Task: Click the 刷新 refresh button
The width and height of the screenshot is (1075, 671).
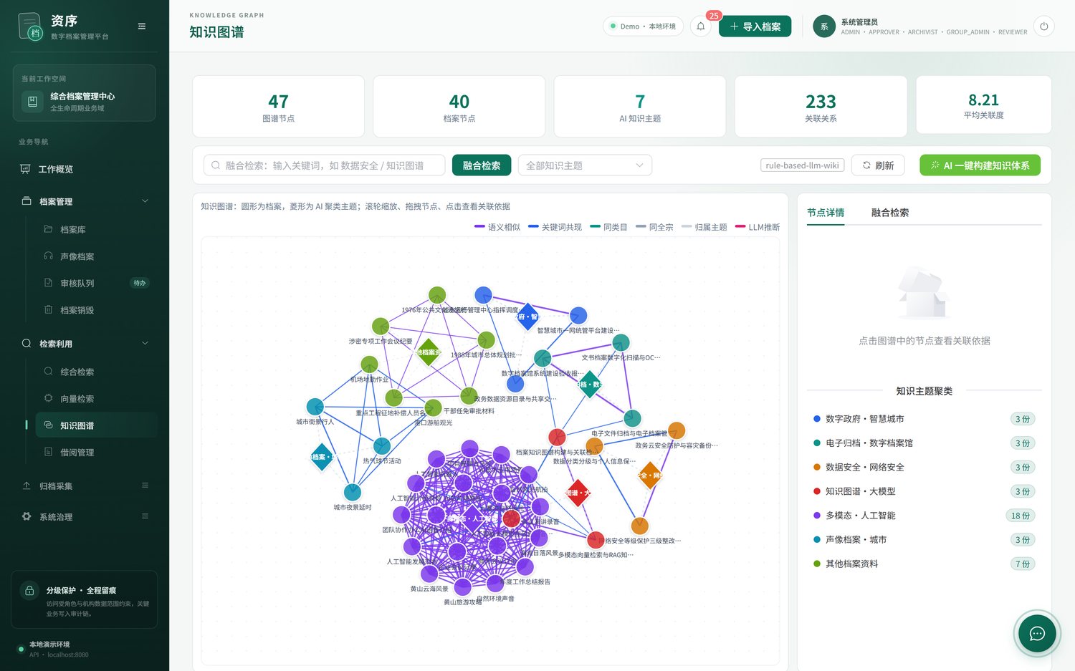Action: click(x=879, y=165)
